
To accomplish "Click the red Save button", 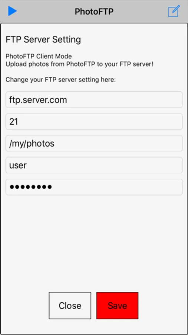I will [117, 306].
